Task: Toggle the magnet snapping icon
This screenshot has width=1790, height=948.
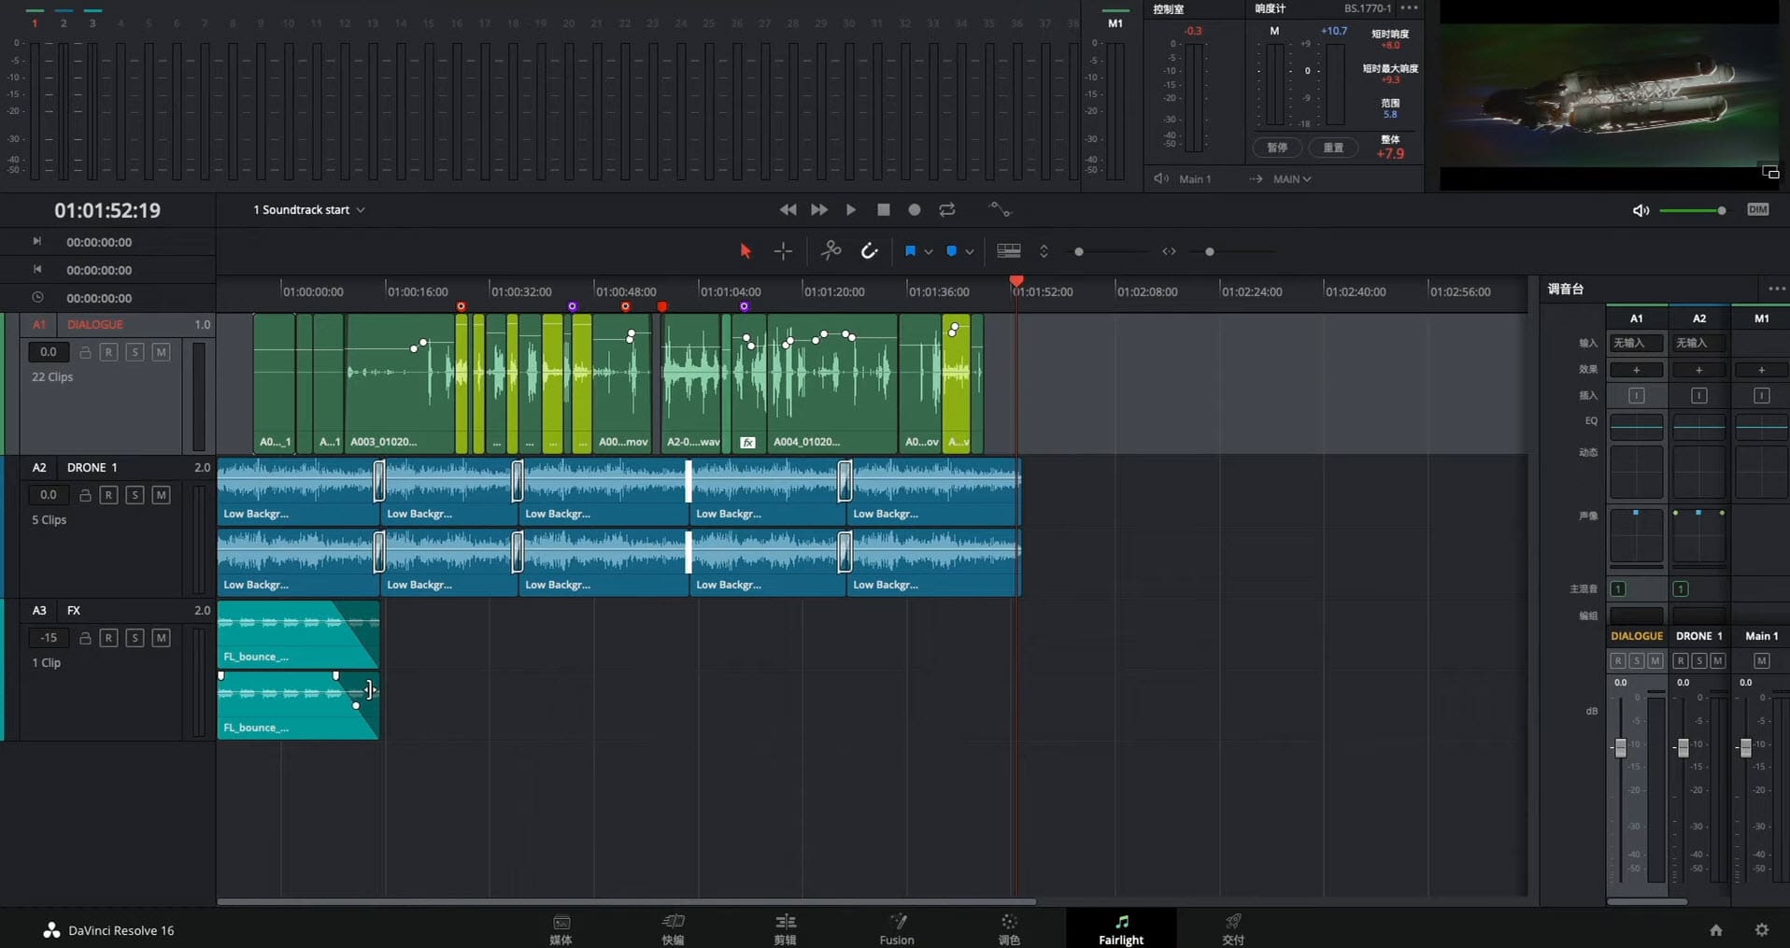Action: point(869,250)
